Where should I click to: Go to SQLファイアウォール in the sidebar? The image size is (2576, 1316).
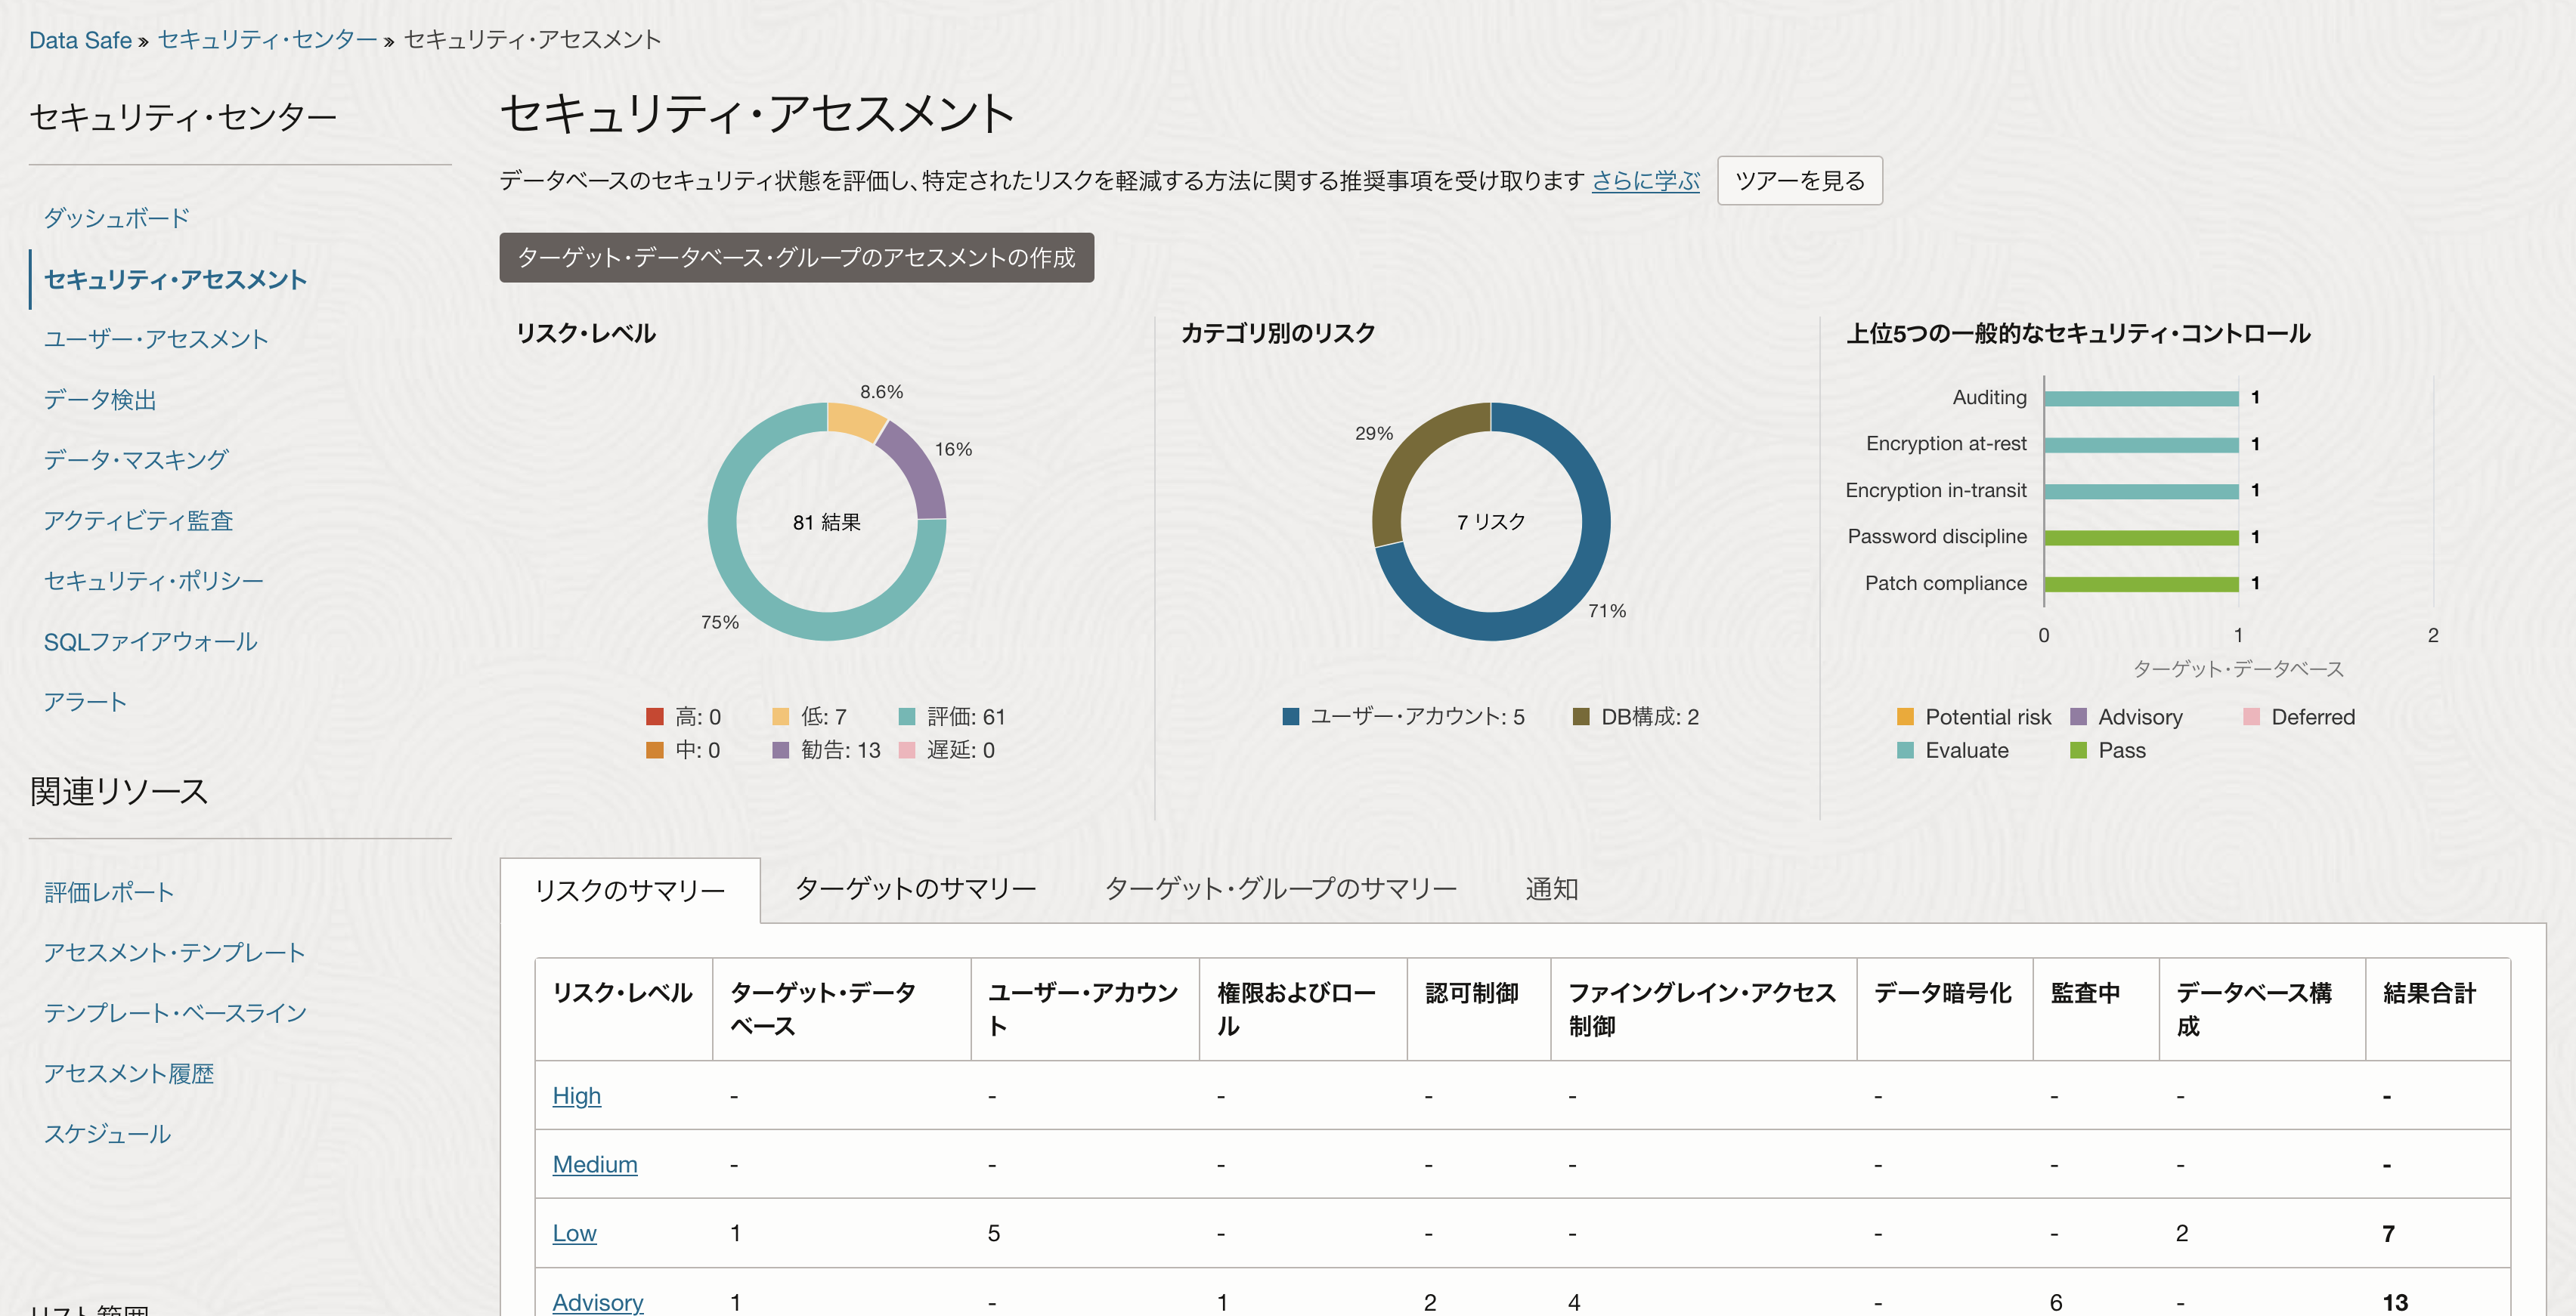[x=150, y=641]
